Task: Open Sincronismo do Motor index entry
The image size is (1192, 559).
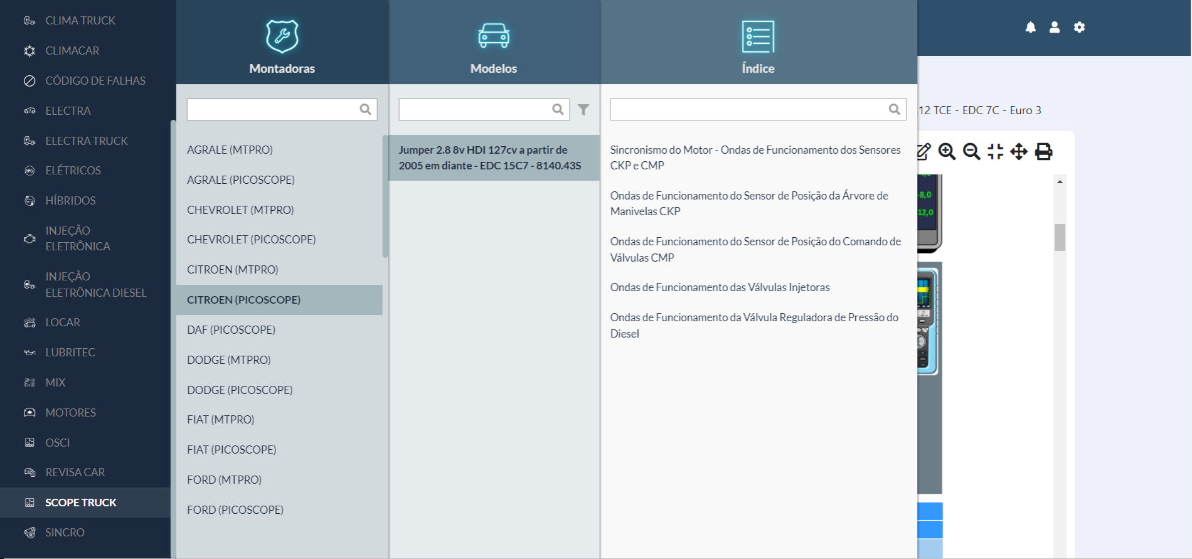Action: click(x=755, y=157)
